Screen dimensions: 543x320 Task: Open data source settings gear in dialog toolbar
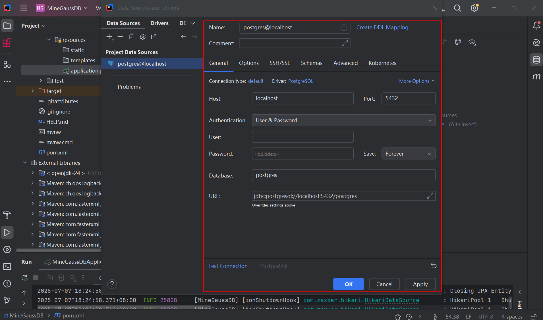pyautogui.click(x=143, y=37)
